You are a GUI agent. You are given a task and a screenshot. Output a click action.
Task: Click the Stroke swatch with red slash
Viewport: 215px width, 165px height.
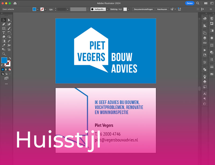(8, 64)
